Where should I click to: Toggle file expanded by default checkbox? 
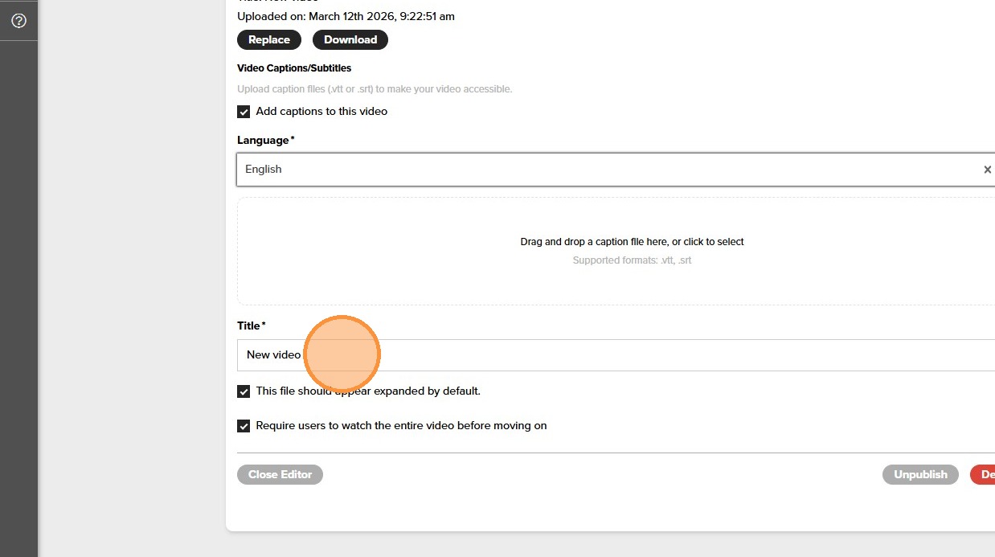click(x=244, y=391)
